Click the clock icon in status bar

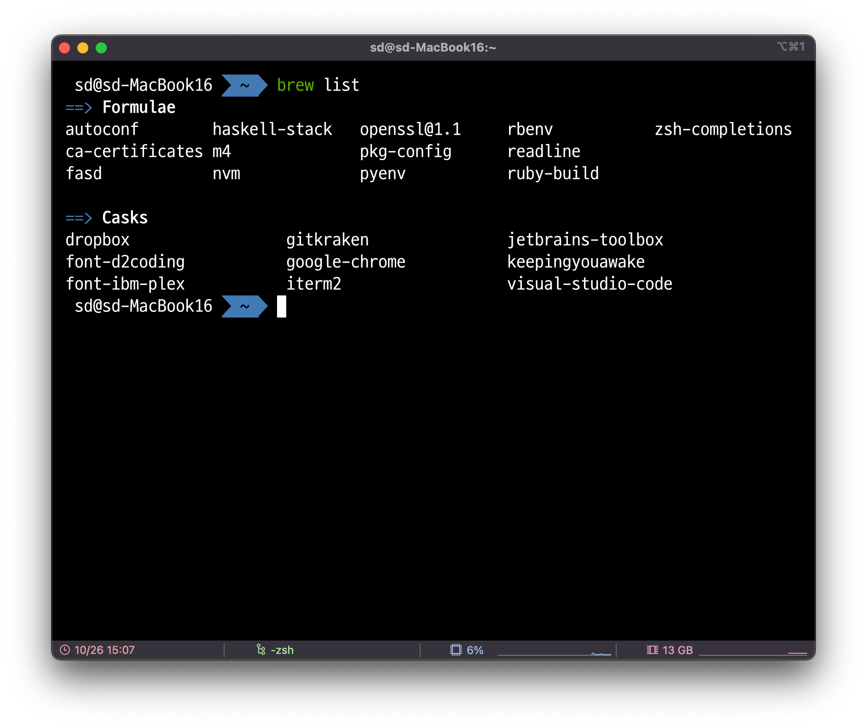pos(65,650)
